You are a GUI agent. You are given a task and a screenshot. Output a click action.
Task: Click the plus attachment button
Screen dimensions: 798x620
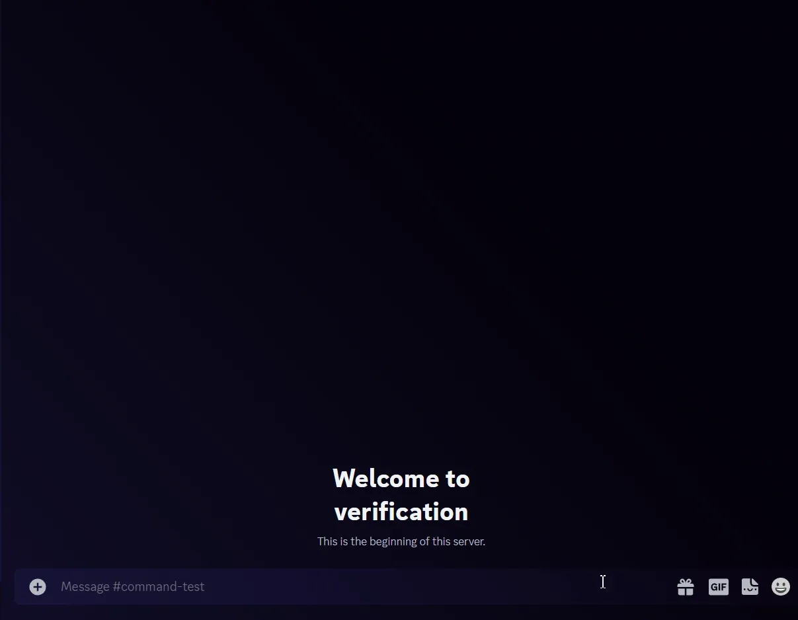pos(38,587)
